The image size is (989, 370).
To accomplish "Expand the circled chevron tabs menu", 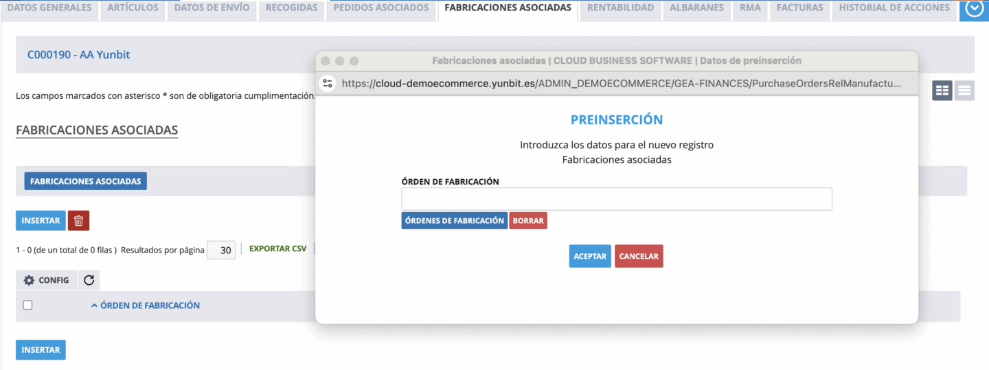I will [974, 9].
